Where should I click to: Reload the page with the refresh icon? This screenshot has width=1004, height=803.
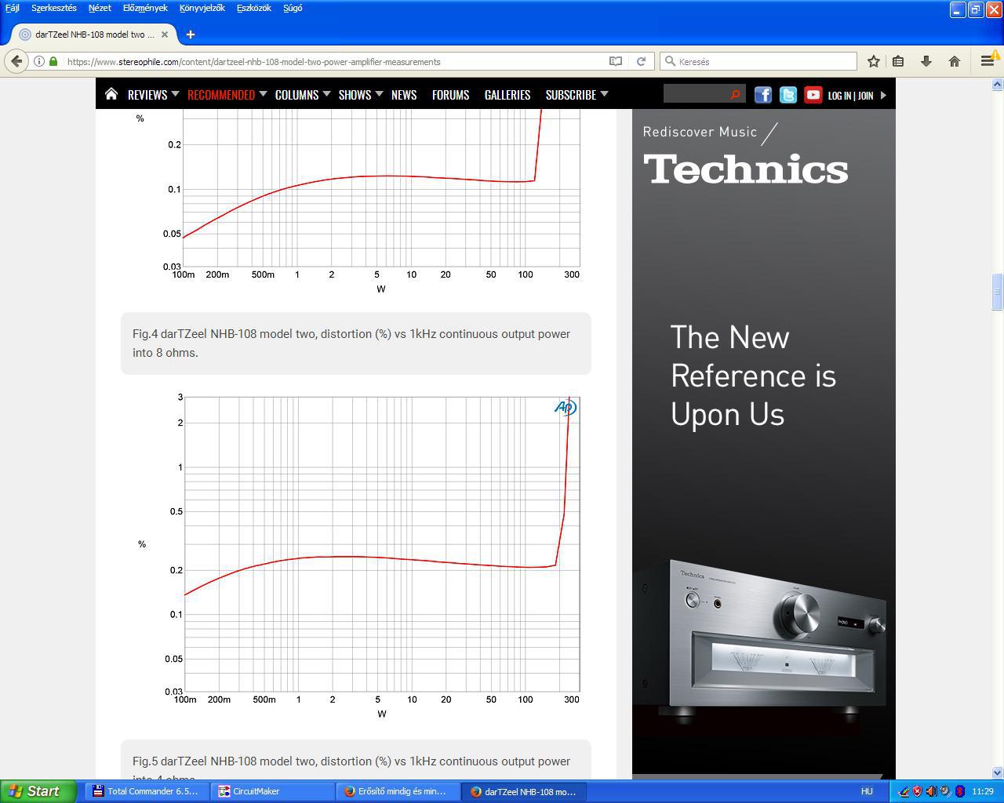tap(641, 61)
